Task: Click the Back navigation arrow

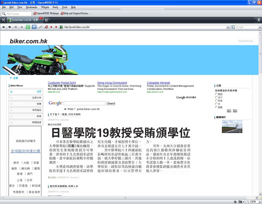Action: (x=10, y=27)
